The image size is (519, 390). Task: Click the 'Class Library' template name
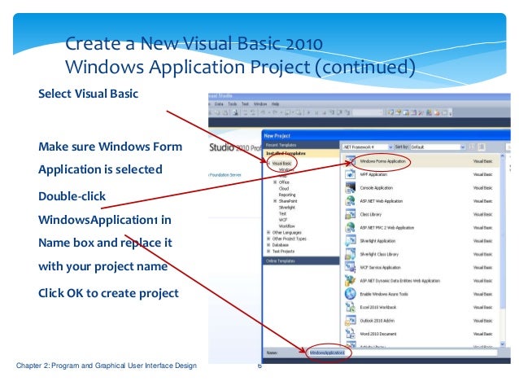point(371,214)
